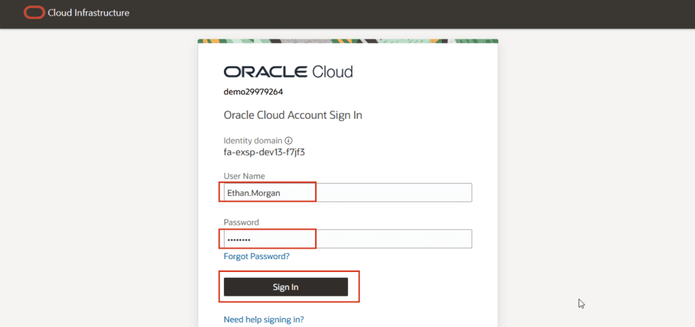Click the Identity domain info icon
The height and width of the screenshot is (327, 695).
click(288, 140)
